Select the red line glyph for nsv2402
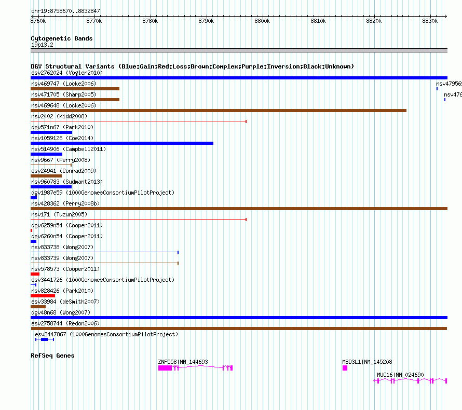The image size is (462, 410). 139,121
